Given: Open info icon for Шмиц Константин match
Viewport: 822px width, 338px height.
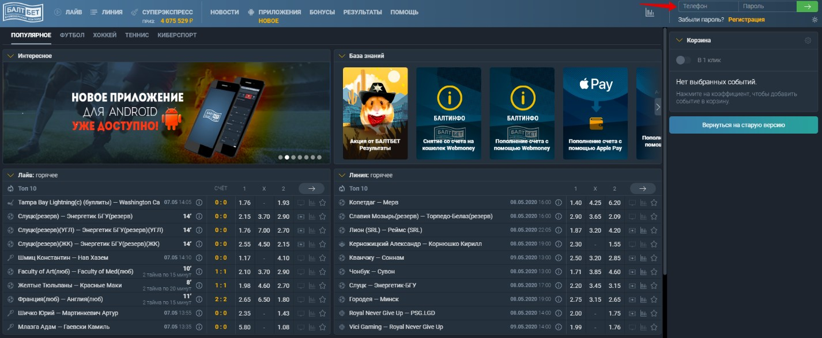Looking at the screenshot, I should point(199,258).
